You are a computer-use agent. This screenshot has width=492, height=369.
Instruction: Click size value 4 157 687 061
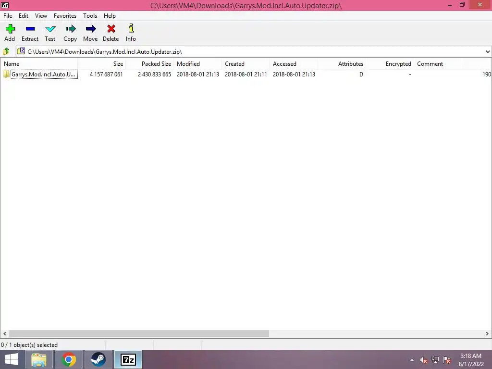[x=106, y=74]
